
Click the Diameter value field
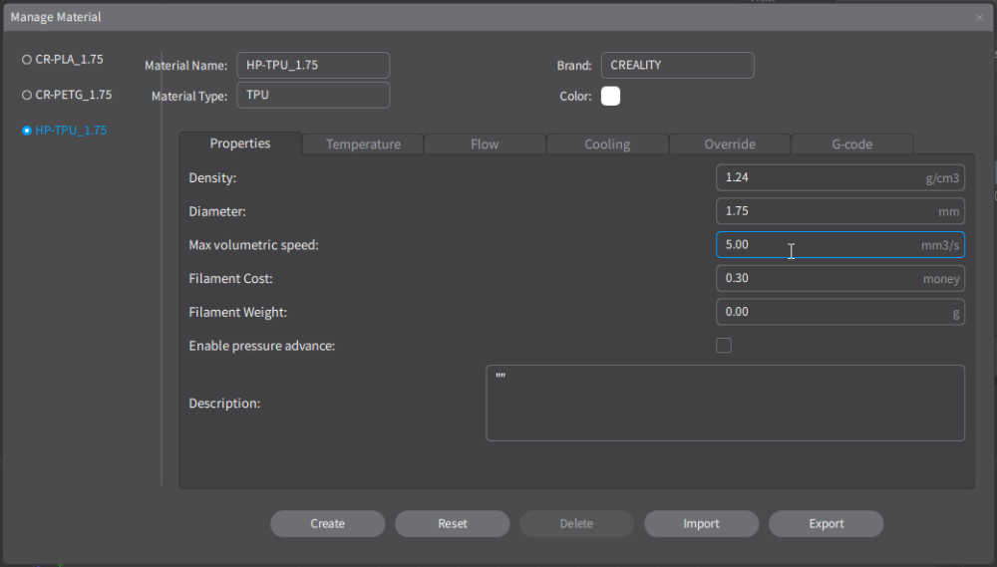(x=840, y=211)
